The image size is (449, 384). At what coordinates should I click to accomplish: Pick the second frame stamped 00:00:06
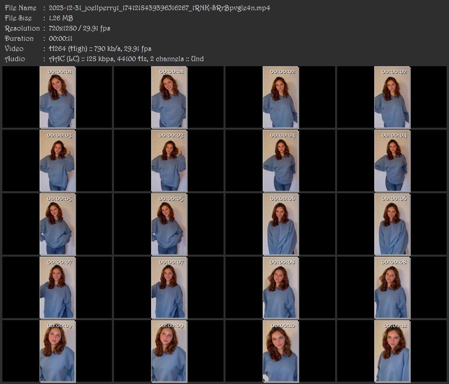click(392, 224)
